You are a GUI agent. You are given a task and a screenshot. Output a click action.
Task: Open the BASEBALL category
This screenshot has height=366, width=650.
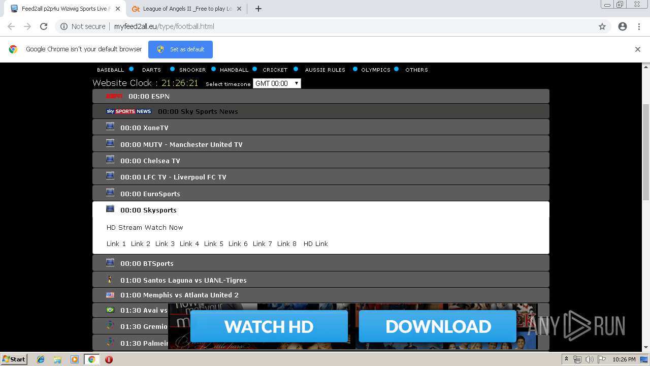[x=110, y=70]
